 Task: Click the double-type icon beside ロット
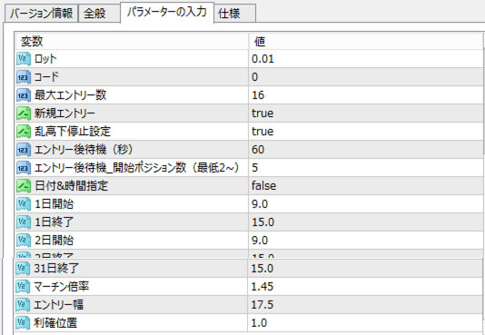[x=24, y=59]
